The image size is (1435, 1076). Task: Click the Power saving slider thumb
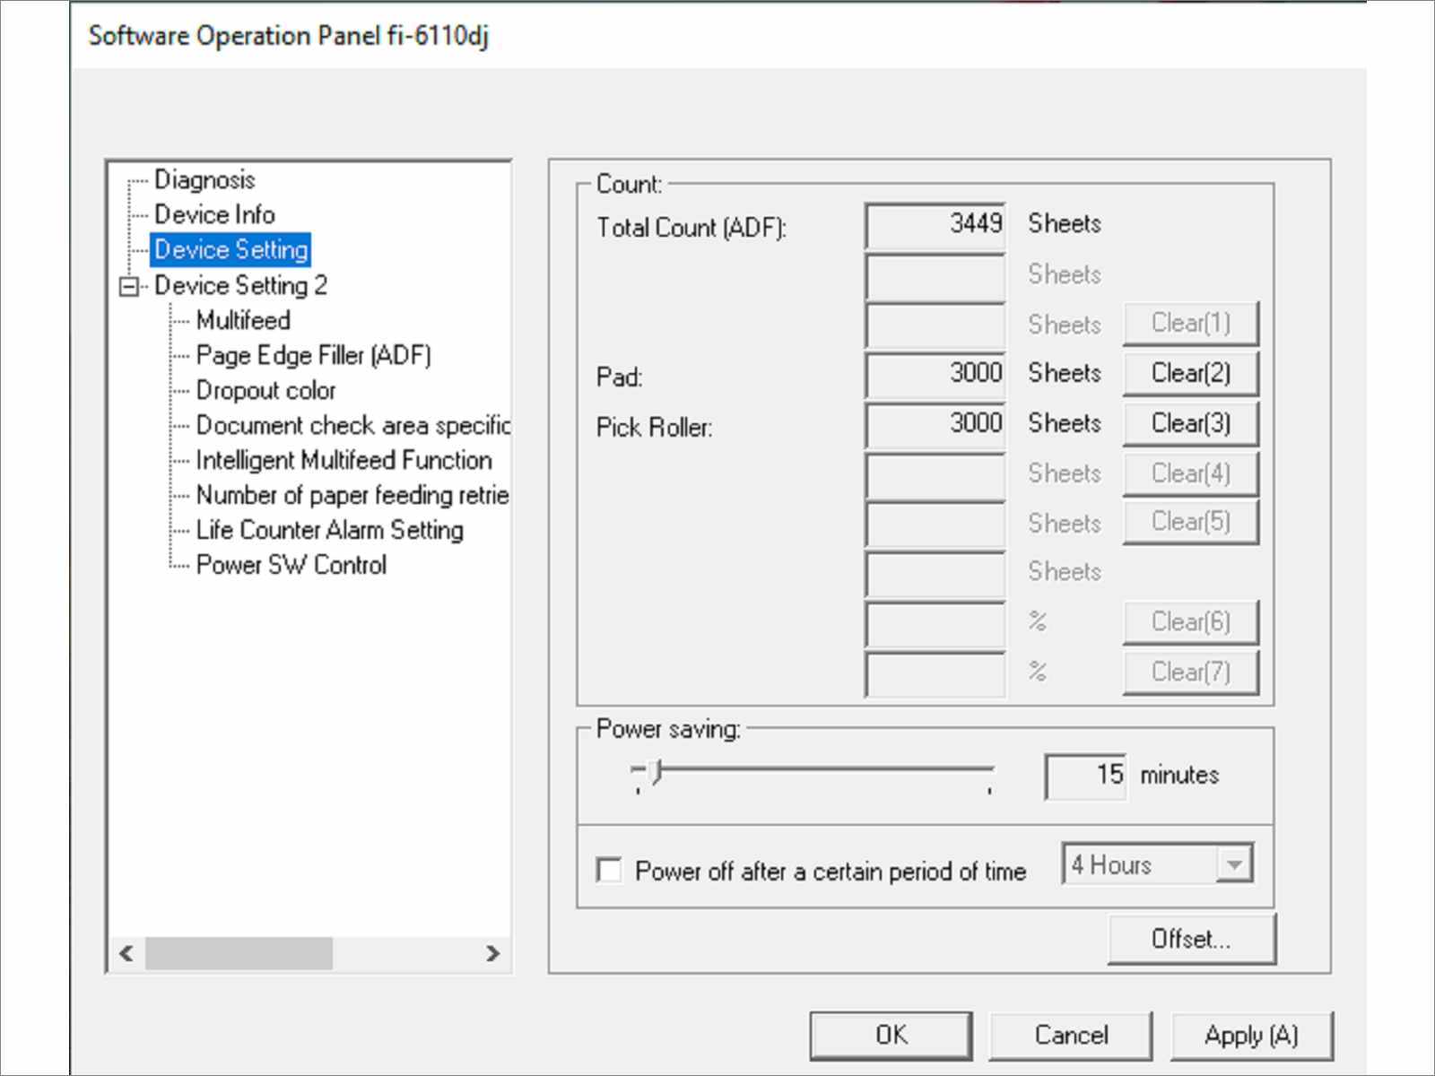(x=657, y=772)
